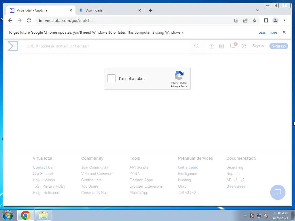Open reCAPTCHA Privacy link

(175, 86)
